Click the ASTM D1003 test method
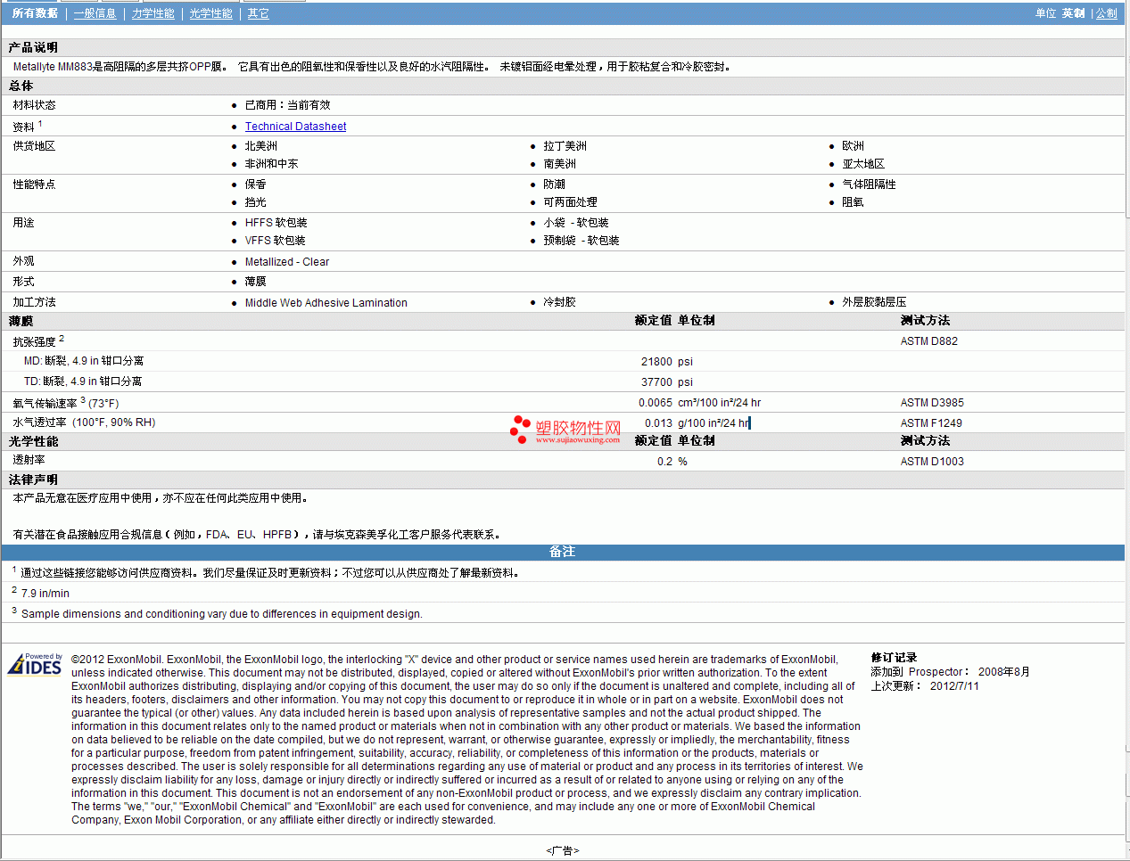 (932, 462)
